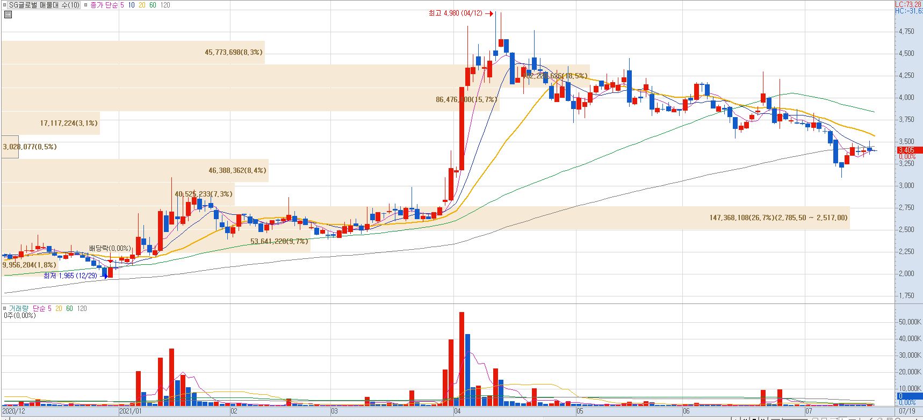Click the 0주(0.00%) volume readout
Screen dimensions: 923x420
pos(20,316)
